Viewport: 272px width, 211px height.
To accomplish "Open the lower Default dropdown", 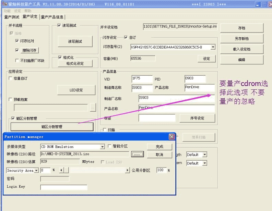I will point(205,163).
